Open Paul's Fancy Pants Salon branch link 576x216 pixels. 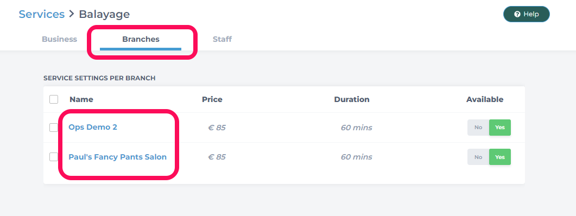pos(118,157)
